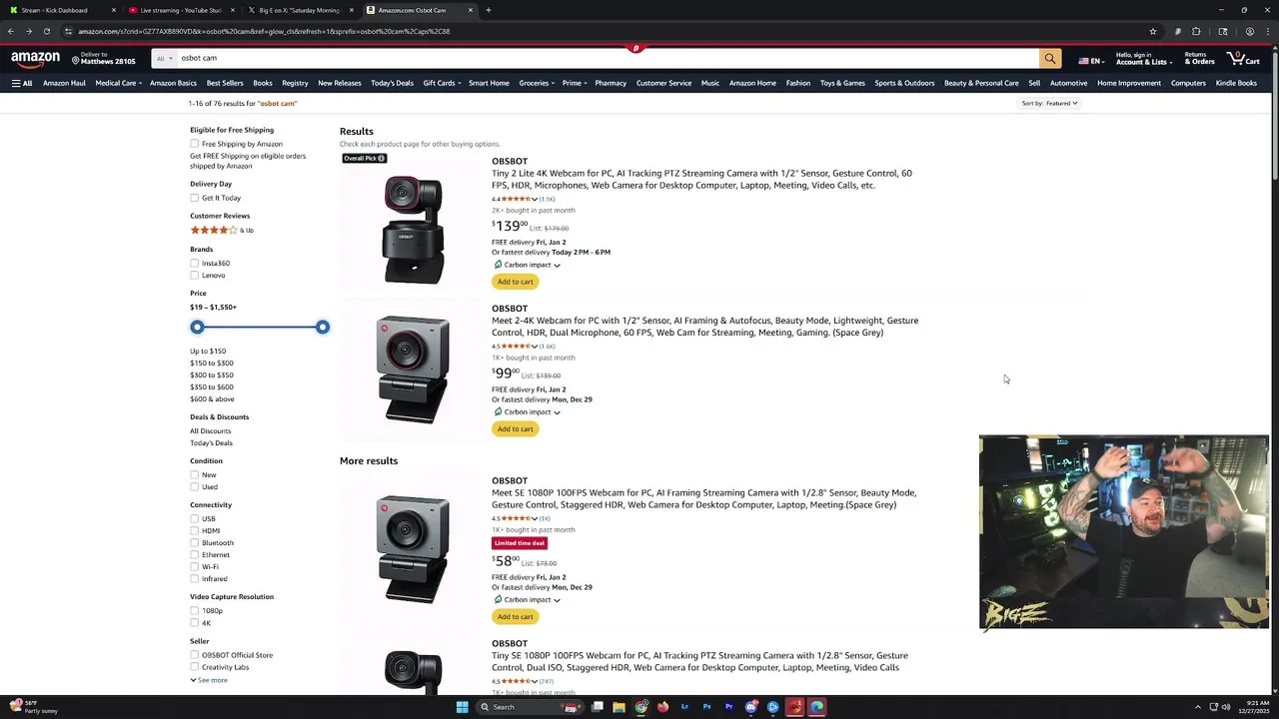Enable Free Shipping by Amazon checkbox
The height and width of the screenshot is (719, 1279).
point(195,144)
